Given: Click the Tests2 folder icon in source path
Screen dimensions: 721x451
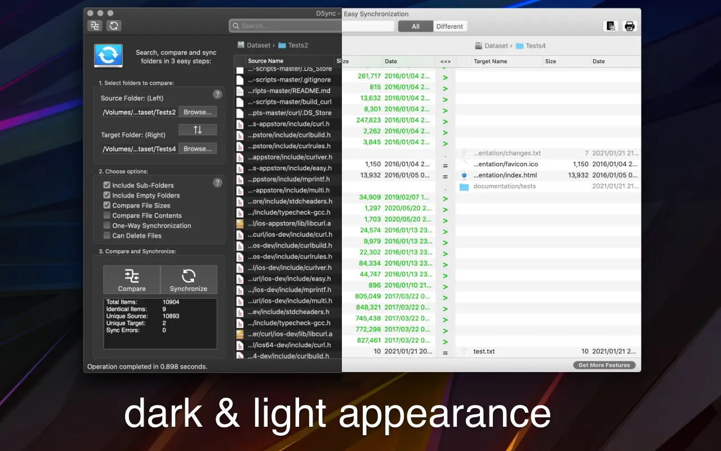Looking at the screenshot, I should tap(282, 45).
